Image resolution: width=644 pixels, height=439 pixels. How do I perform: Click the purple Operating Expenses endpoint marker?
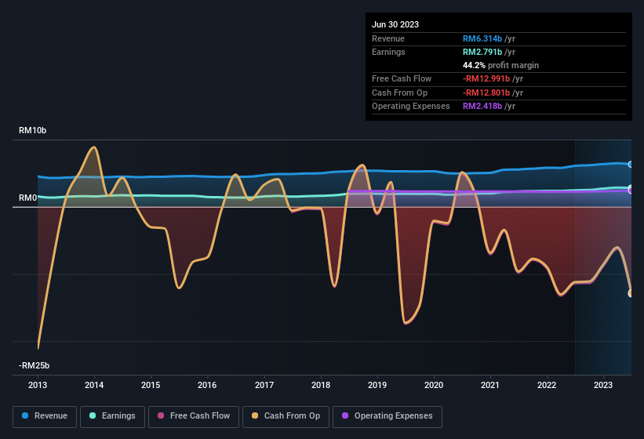click(x=631, y=190)
